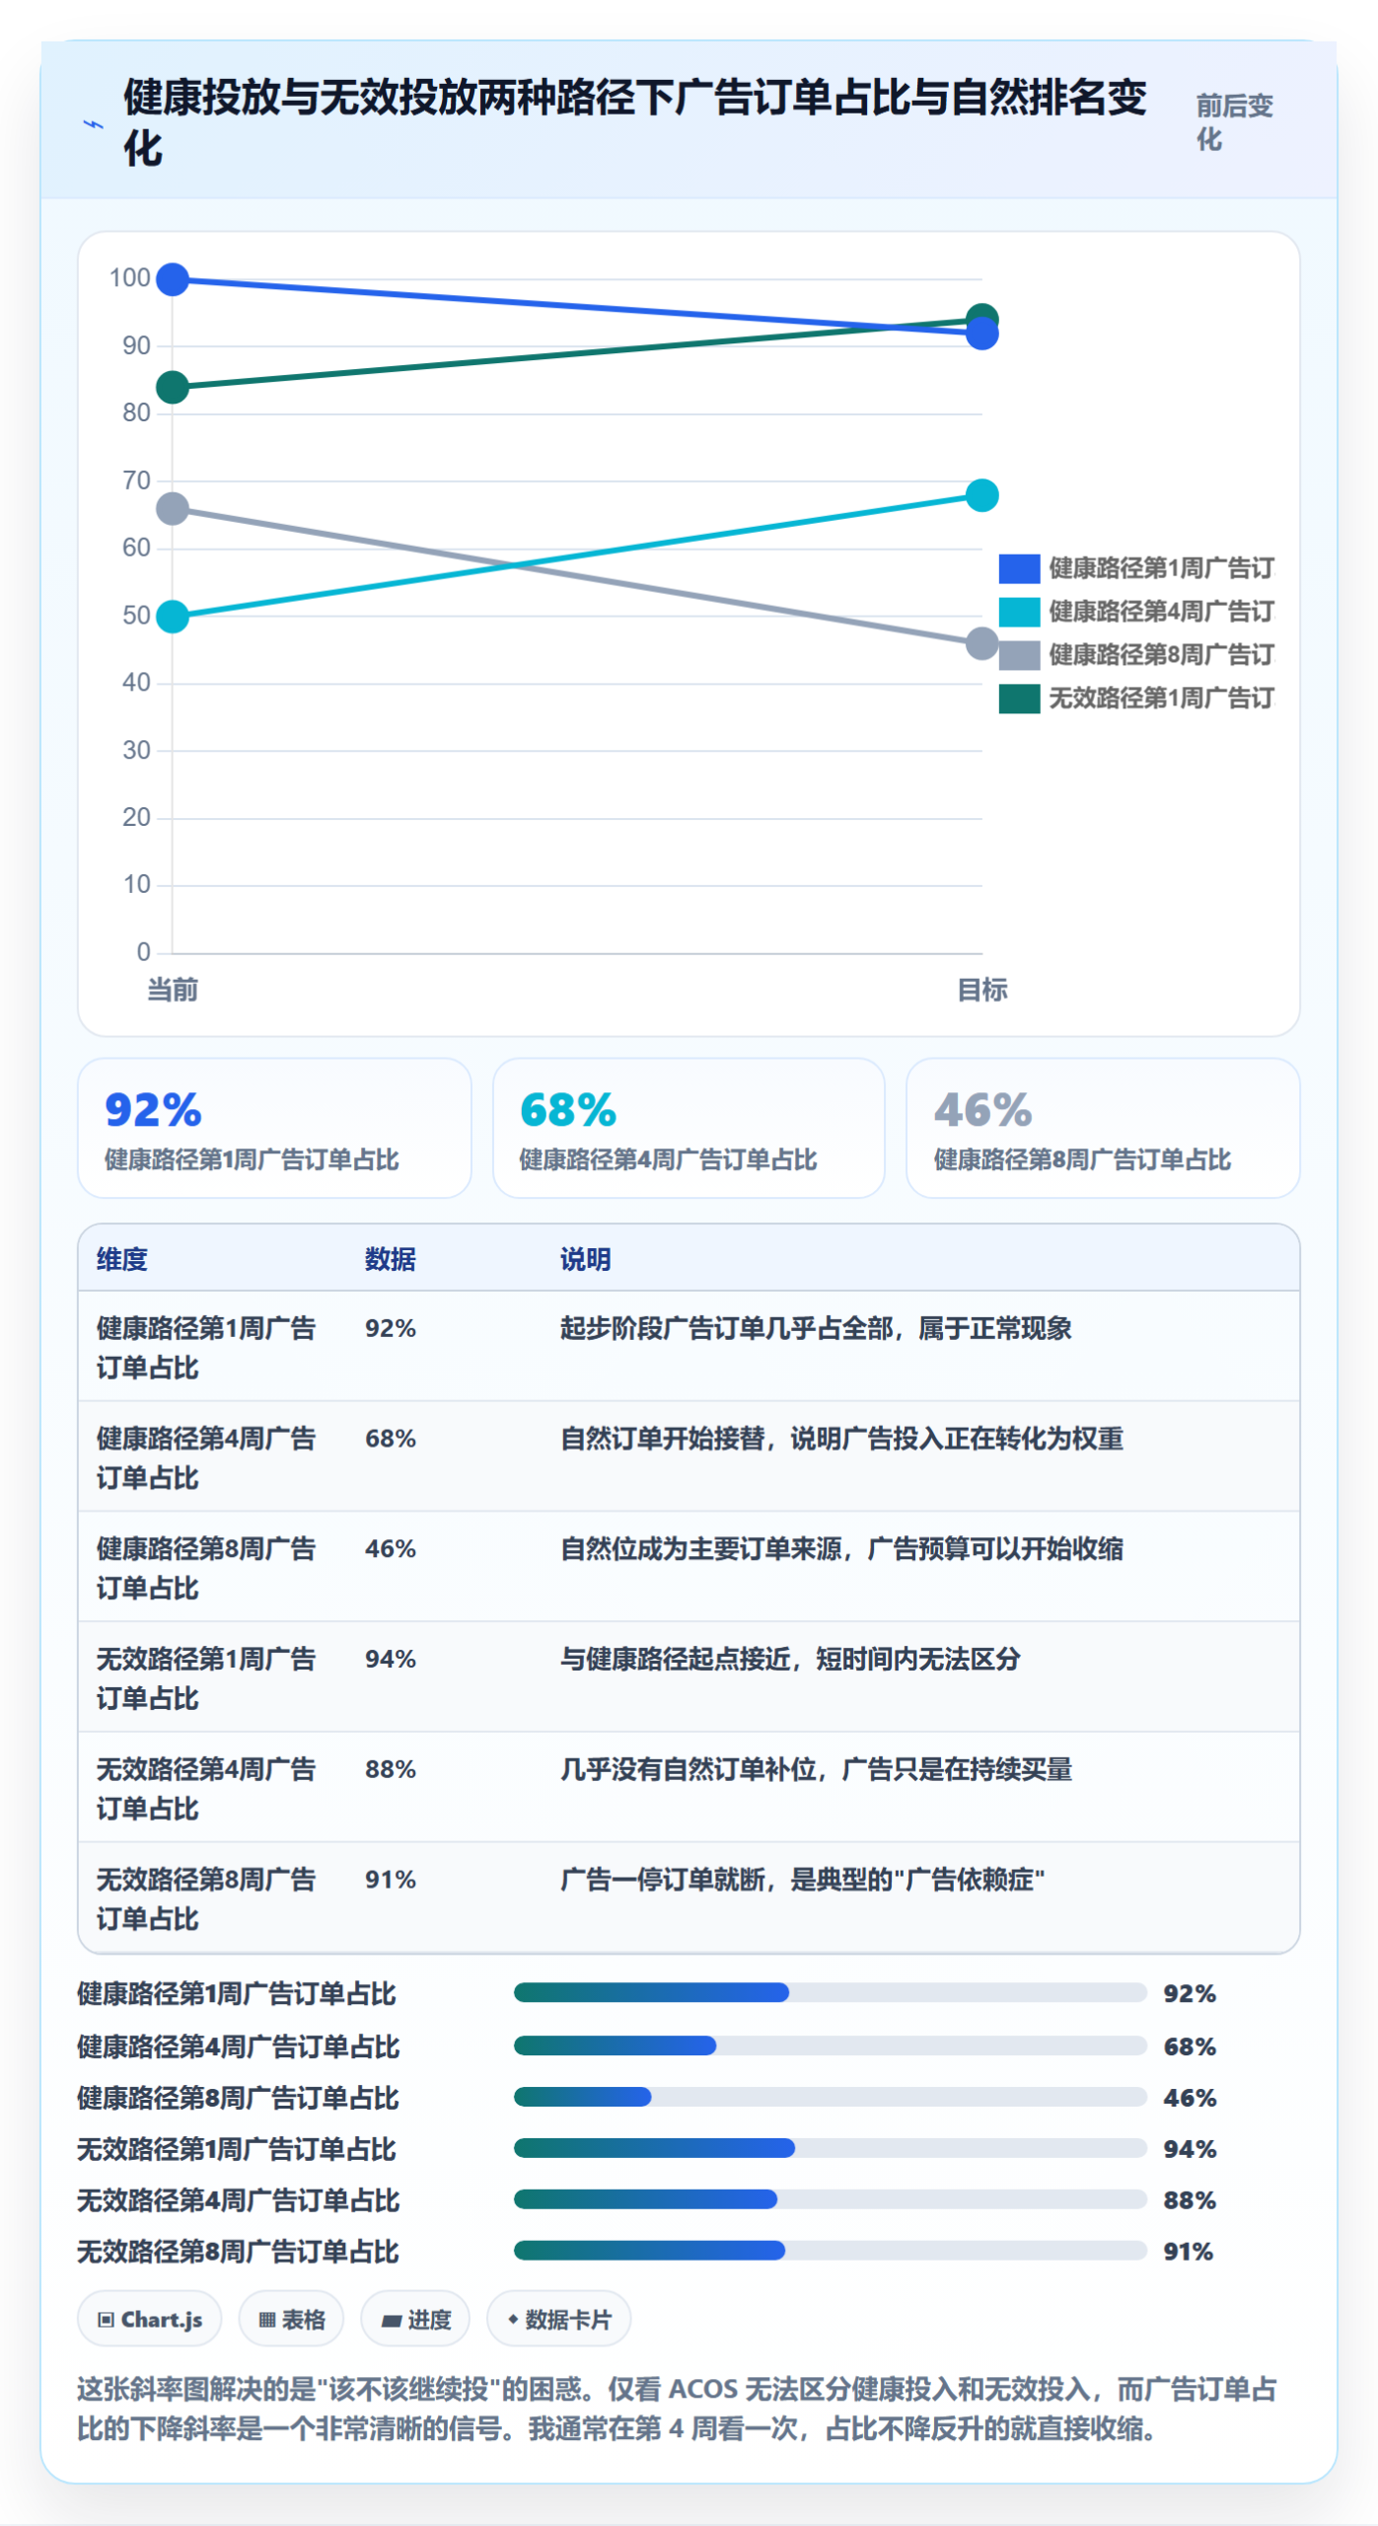Select the 数据卡片 tag chip
The width and height of the screenshot is (1378, 2526).
(x=559, y=2319)
